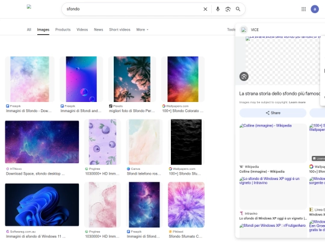Click the VICE site favicon in preview panel
Viewport: 325px width, 243px height.
click(244, 30)
